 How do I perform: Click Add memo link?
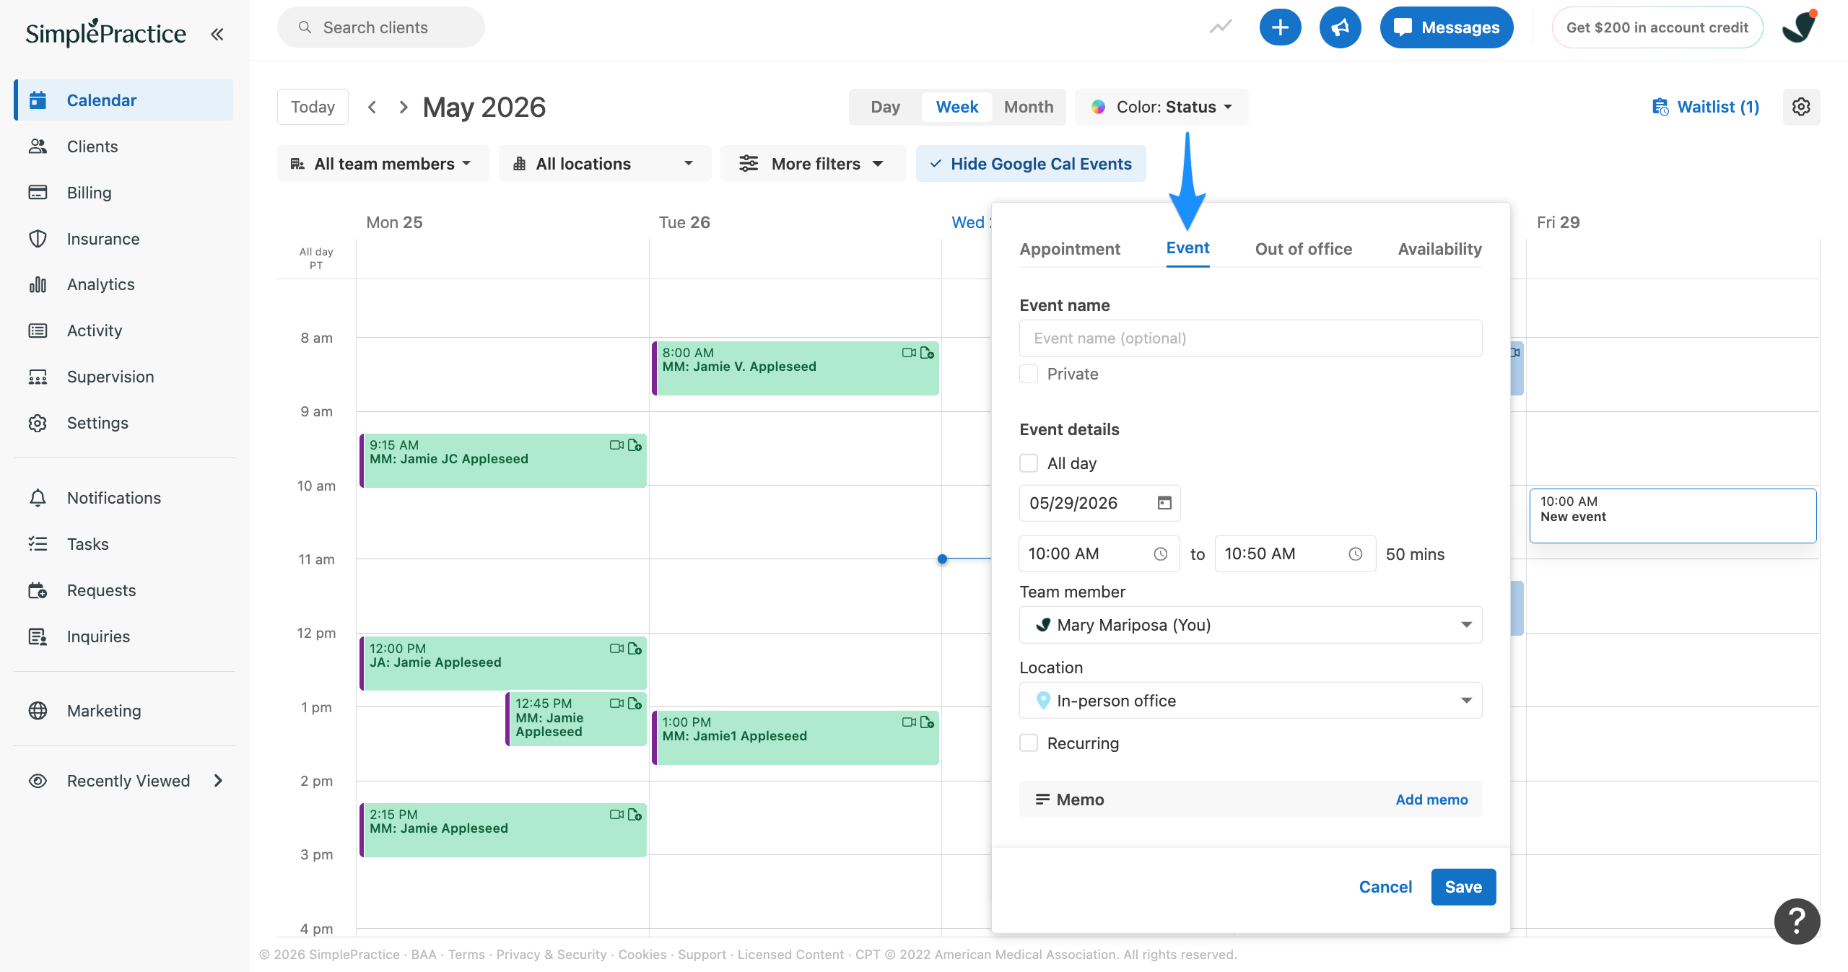(1431, 800)
